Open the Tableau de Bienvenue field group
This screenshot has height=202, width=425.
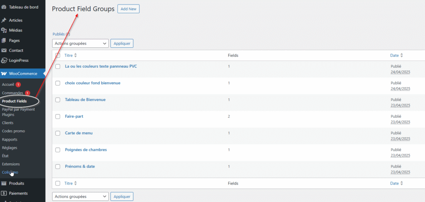[x=85, y=100]
